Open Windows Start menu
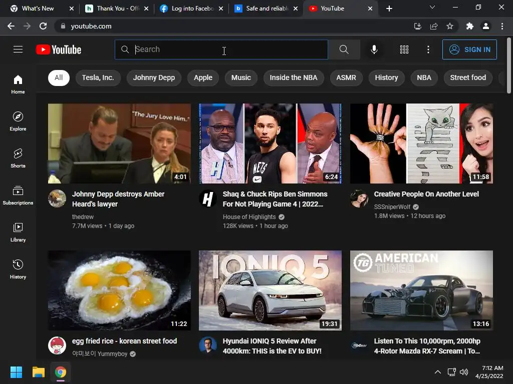The image size is (513, 384). 16,372
